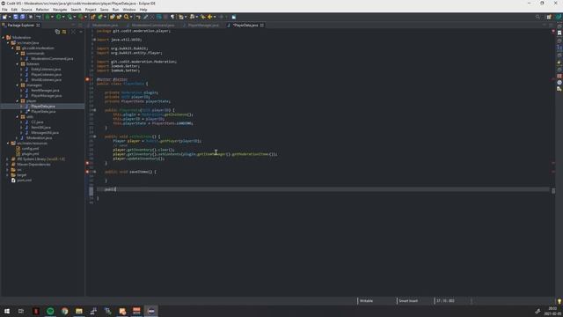The width and height of the screenshot is (563, 317).
Task: Click the Quick Access search icon
Action: point(537,17)
